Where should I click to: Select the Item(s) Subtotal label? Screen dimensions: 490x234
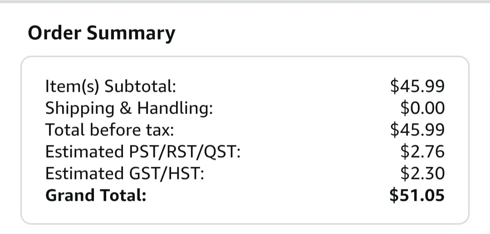[x=111, y=86]
